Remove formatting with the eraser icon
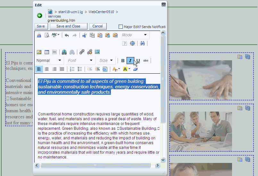The width and height of the screenshot is (258, 176). 135,69
